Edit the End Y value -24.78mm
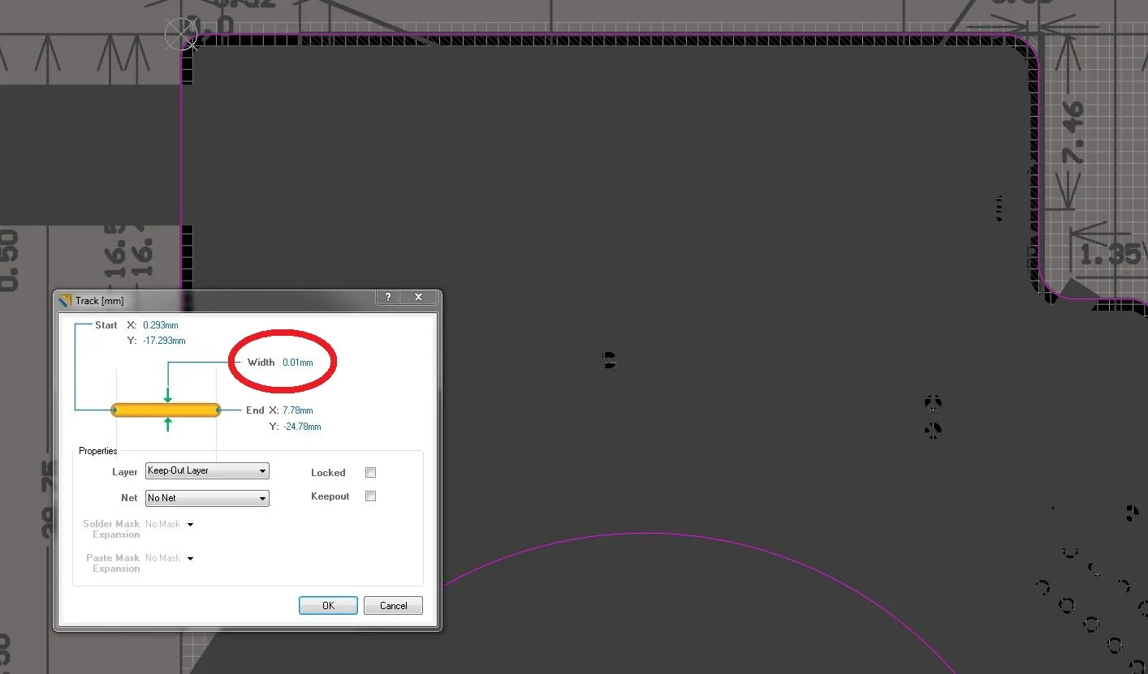1148x674 pixels. 302,427
